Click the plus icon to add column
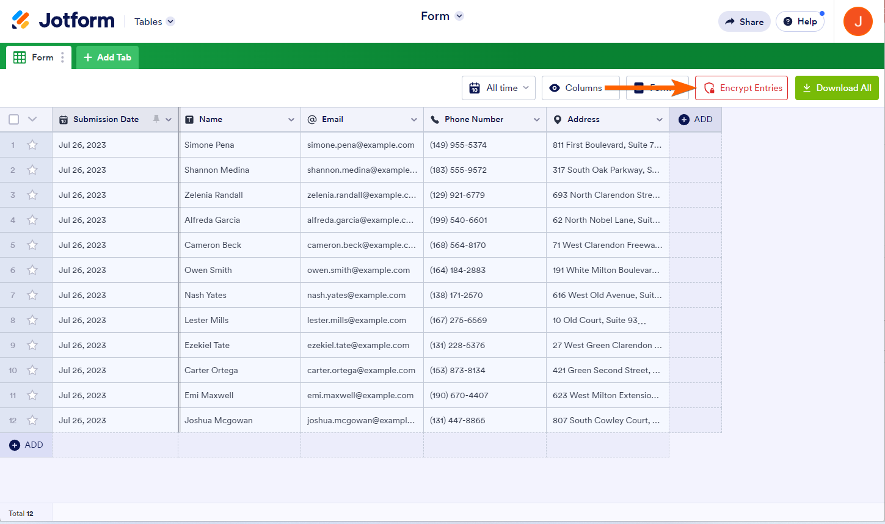 684,120
